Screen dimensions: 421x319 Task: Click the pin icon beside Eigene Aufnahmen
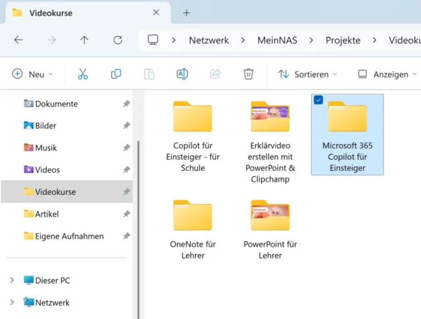tap(126, 236)
